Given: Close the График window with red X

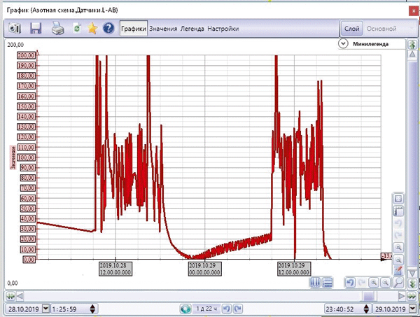Looking at the screenshot, I should pos(414,11).
